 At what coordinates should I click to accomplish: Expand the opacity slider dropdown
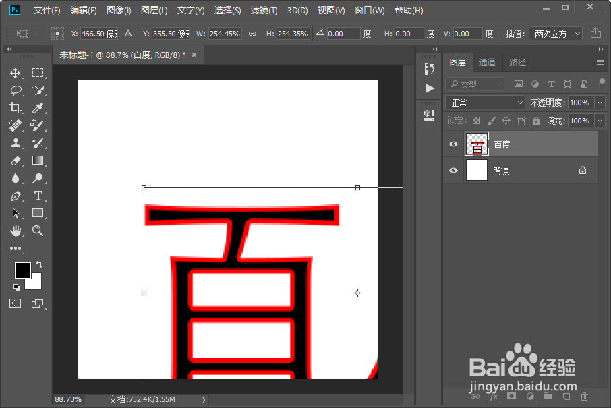pos(600,103)
